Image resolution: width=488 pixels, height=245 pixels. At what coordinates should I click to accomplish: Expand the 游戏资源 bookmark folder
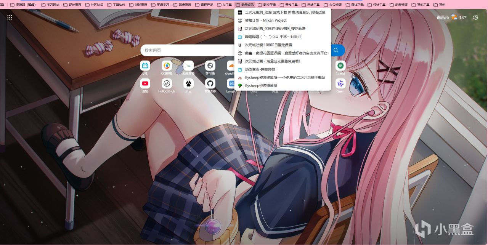pyautogui.click(x=138, y=5)
